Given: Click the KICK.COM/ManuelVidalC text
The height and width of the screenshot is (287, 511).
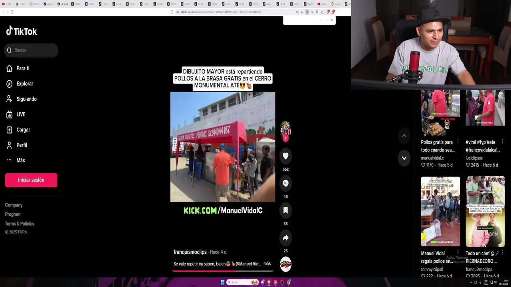Looking at the screenshot, I should coord(223,210).
